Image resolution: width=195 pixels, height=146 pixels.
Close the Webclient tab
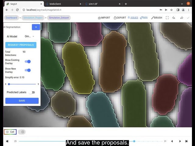coord(80,4)
